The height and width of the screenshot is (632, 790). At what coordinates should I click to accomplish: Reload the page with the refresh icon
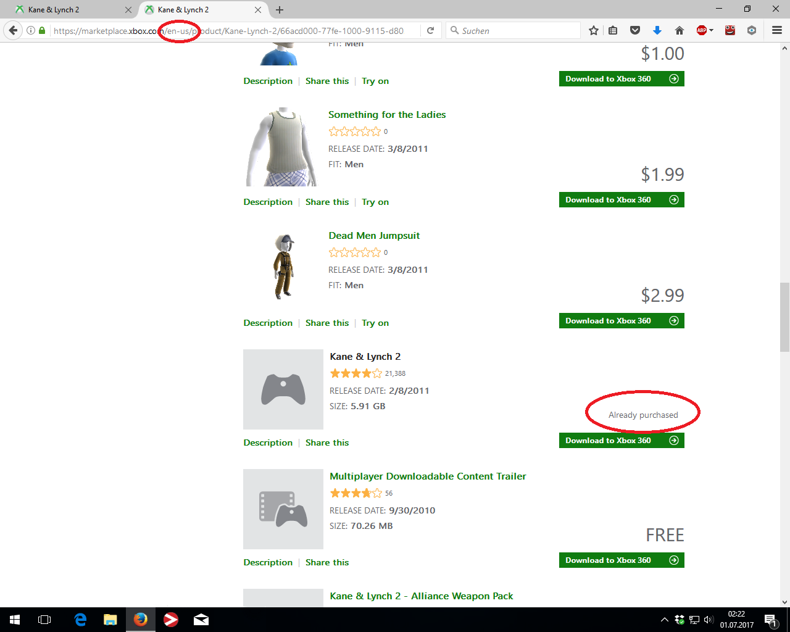[430, 30]
